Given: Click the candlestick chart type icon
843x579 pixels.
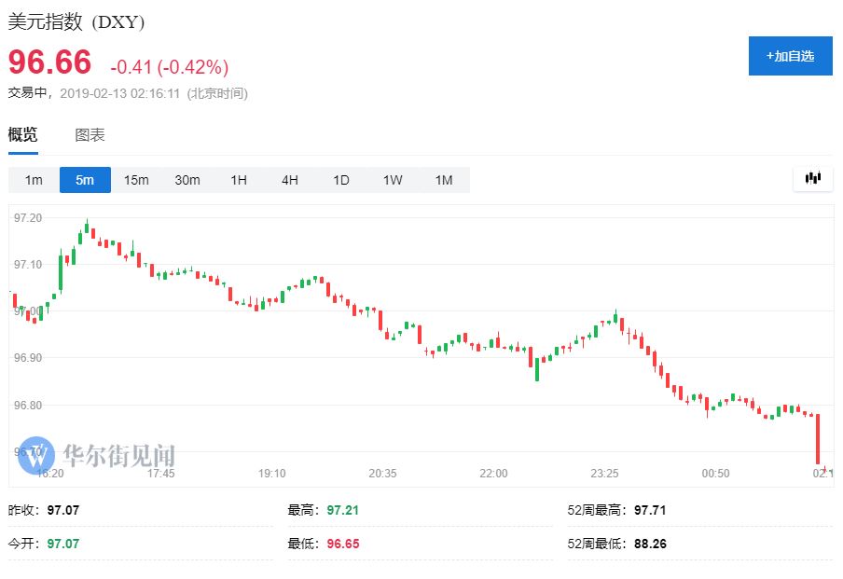Looking at the screenshot, I should 812,178.
